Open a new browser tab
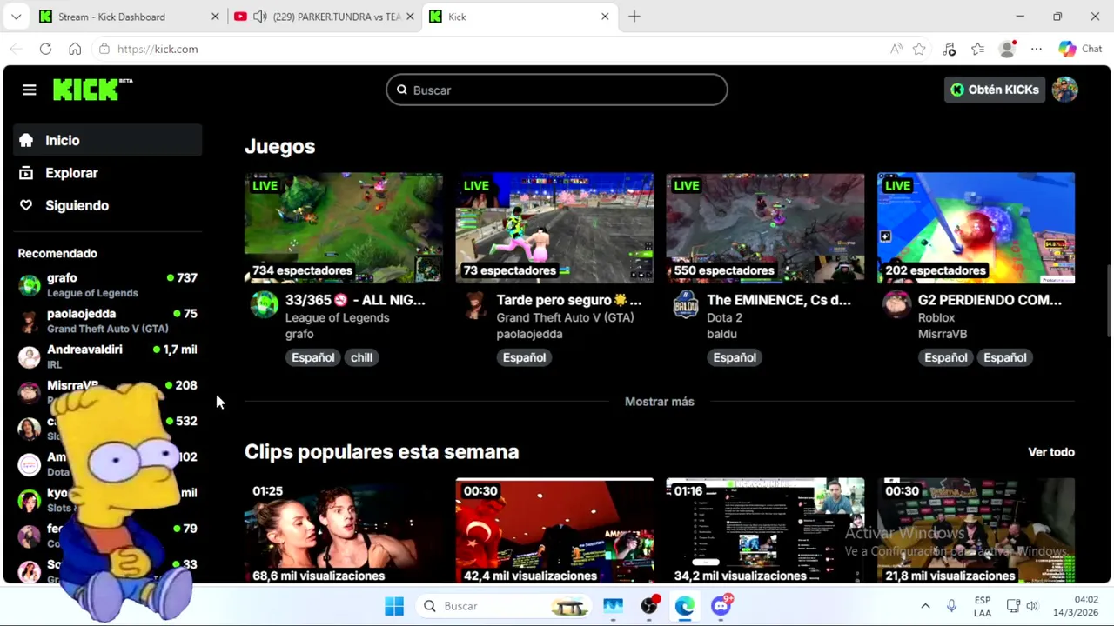 pos(634,17)
